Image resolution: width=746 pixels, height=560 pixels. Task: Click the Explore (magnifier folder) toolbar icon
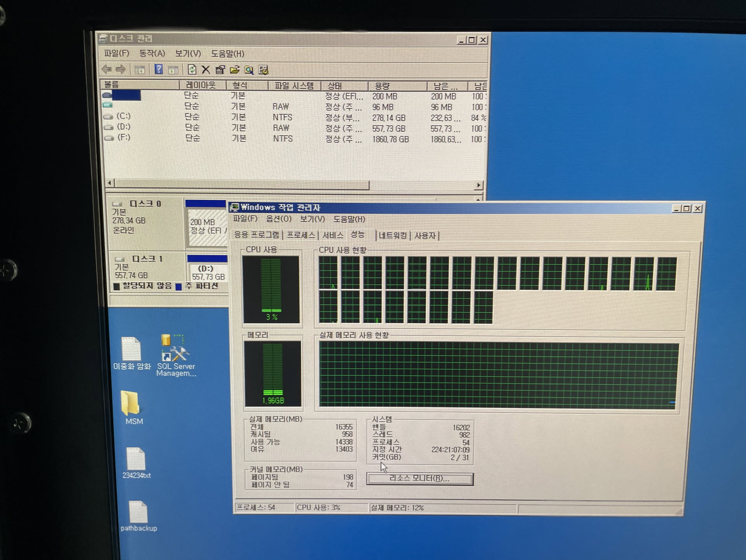coord(249,70)
